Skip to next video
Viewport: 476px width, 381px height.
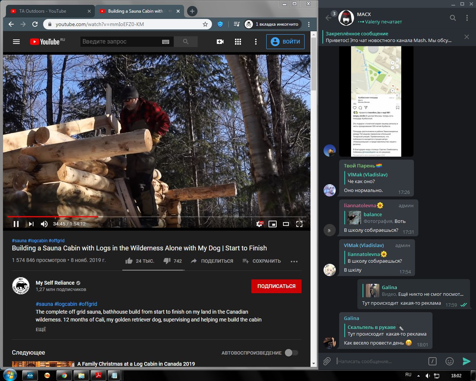pos(31,224)
